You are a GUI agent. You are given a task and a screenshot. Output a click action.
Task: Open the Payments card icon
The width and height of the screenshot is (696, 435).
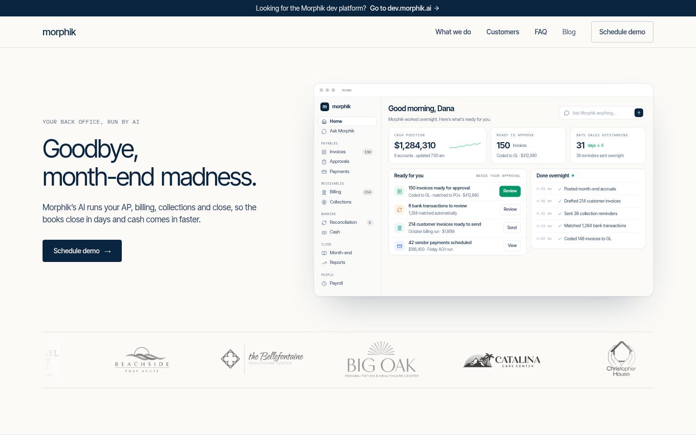[x=324, y=172]
